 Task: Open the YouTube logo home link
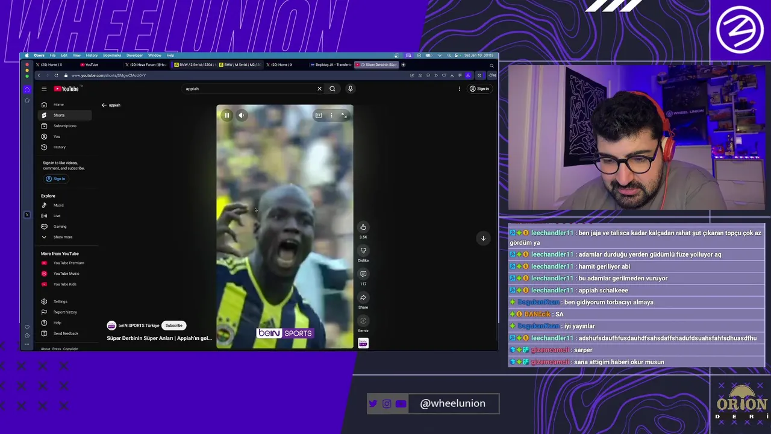pyautogui.click(x=66, y=89)
